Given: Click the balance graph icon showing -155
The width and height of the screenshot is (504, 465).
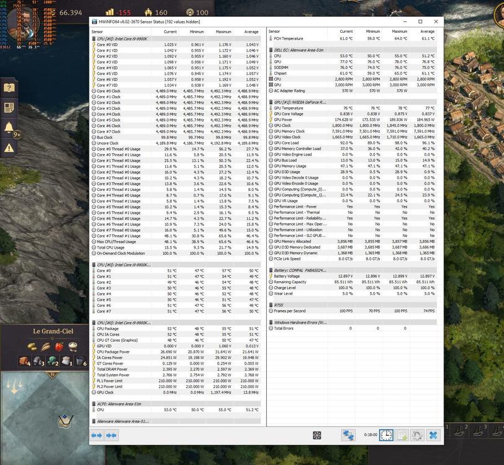Looking at the screenshot, I should pyautogui.click(x=110, y=12).
